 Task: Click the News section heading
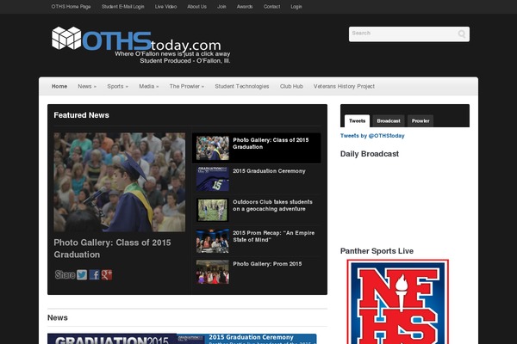click(x=58, y=317)
